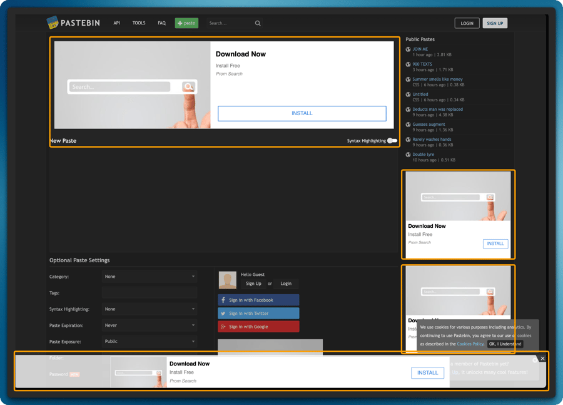Screen dimensions: 563x405
Task: Click the guest avatar image
Action: (227, 280)
